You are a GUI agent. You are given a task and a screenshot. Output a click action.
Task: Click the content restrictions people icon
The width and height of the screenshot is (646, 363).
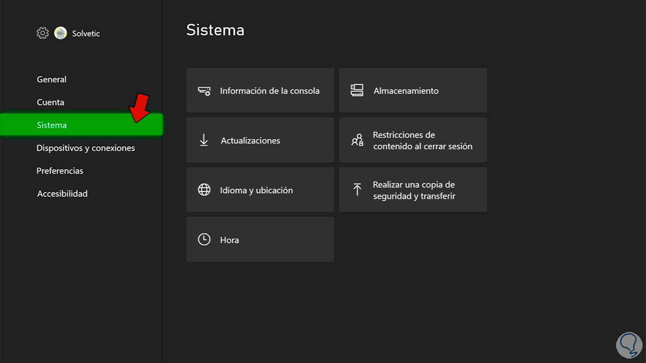(357, 140)
